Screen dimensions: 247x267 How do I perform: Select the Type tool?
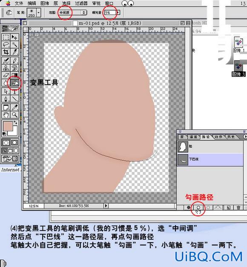coord(14,91)
